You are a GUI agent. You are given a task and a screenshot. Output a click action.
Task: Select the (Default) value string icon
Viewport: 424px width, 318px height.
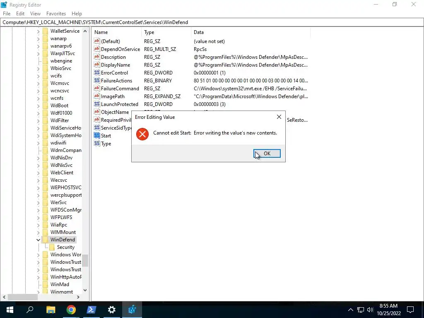click(97, 41)
